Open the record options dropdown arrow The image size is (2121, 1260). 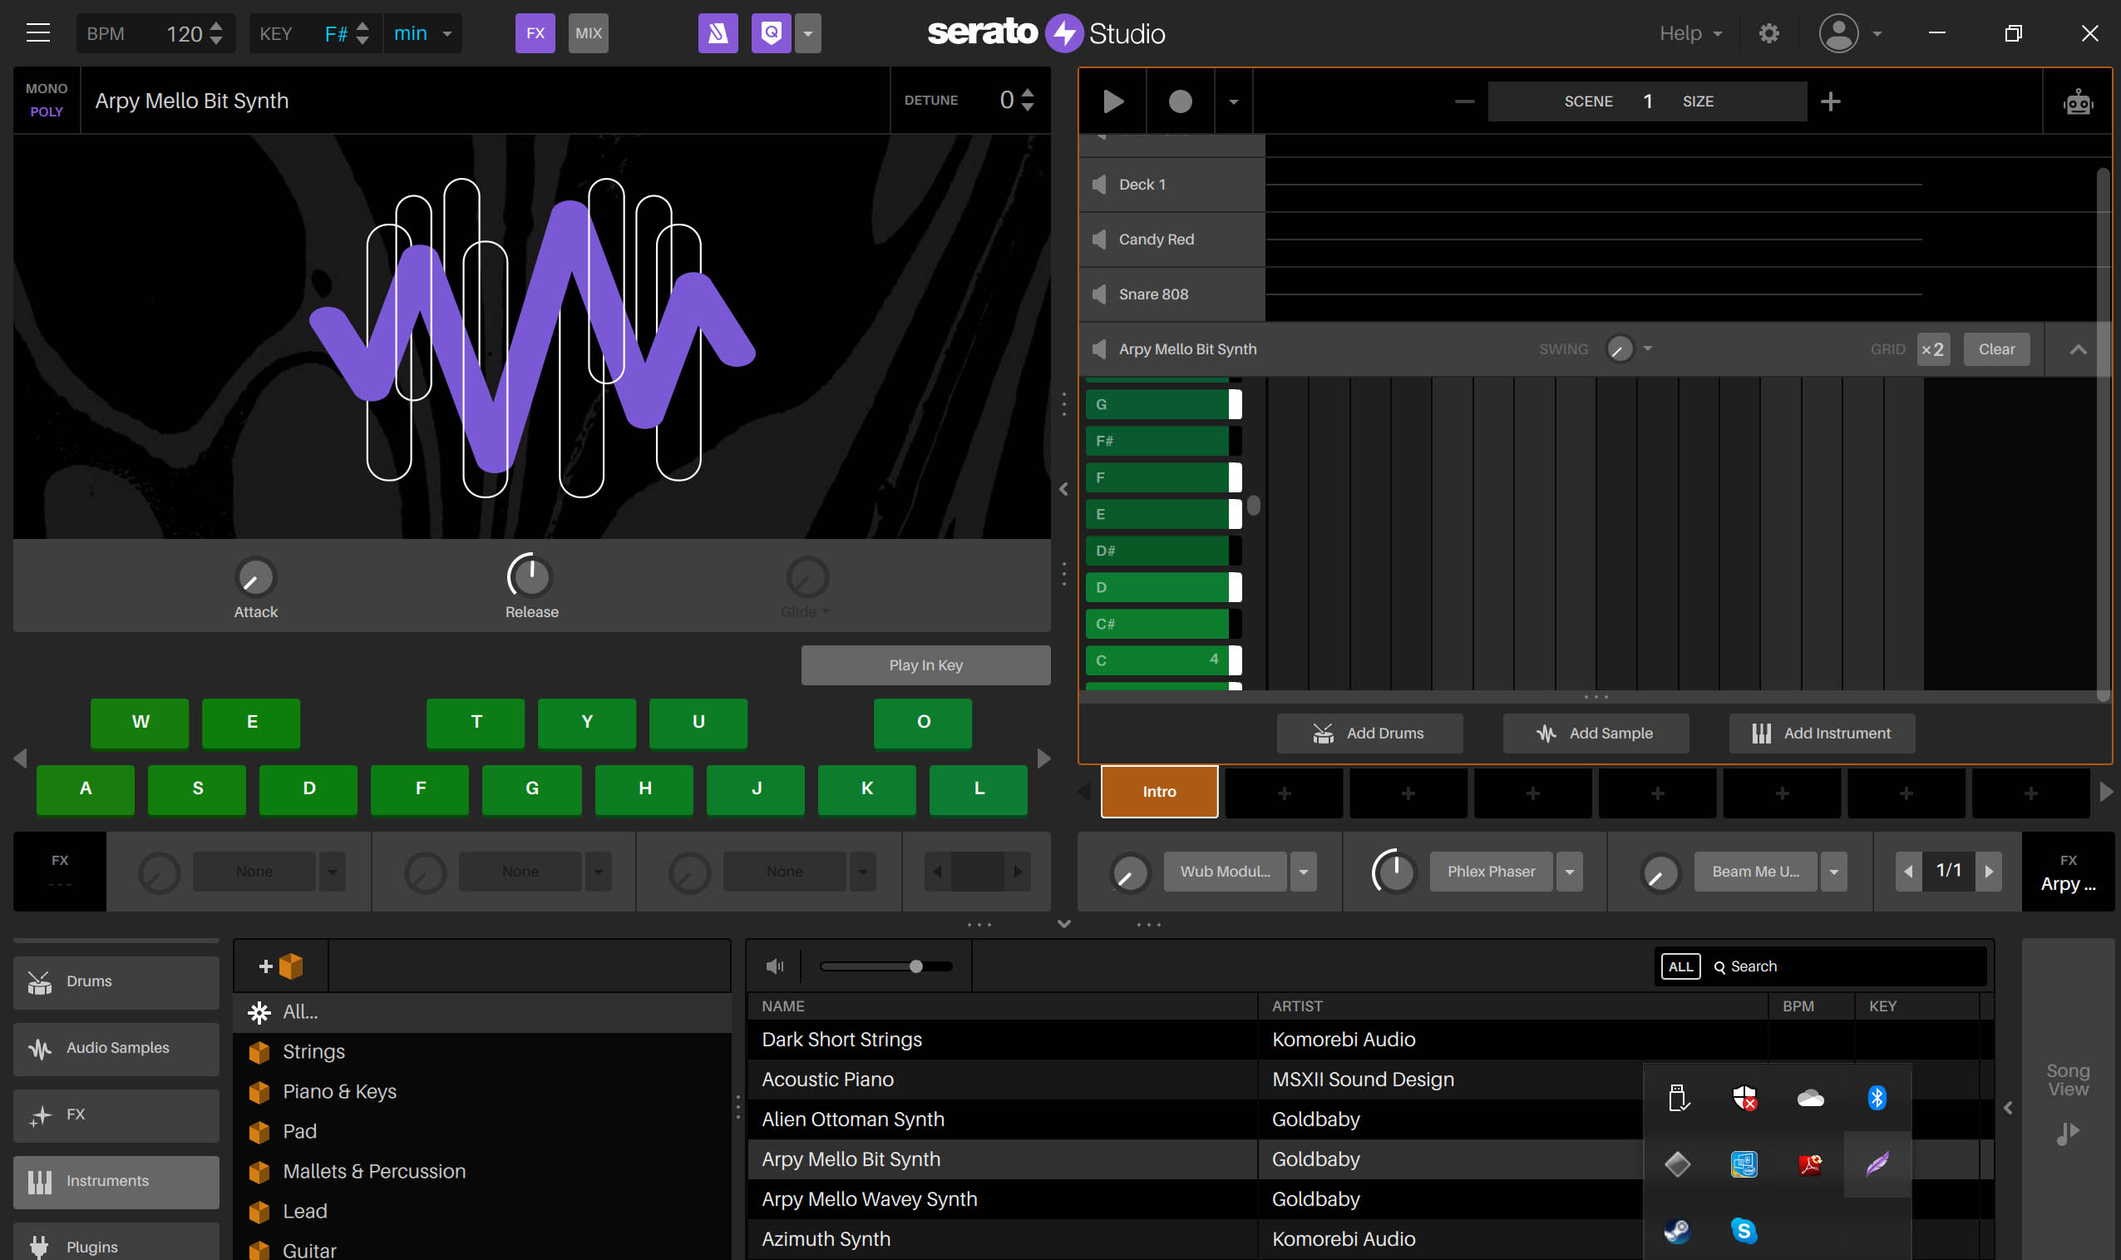coord(1233,101)
